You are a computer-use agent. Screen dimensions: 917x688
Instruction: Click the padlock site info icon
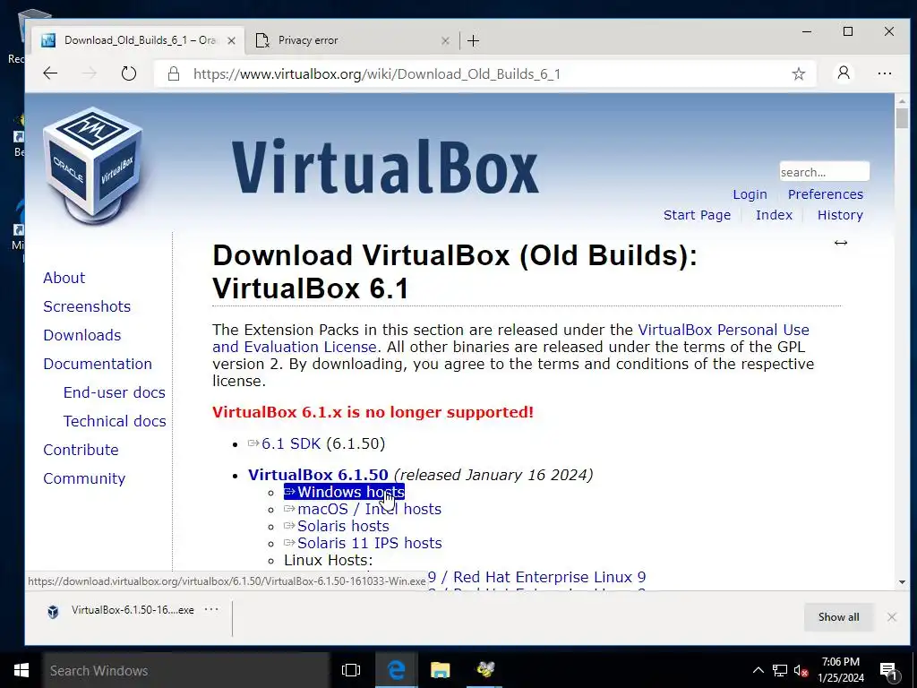tap(173, 73)
